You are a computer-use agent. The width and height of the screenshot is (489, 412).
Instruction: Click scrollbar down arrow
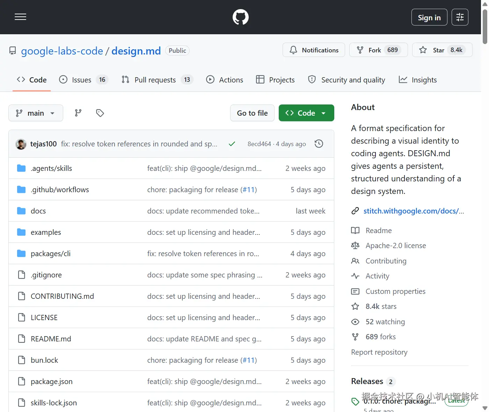(485, 408)
